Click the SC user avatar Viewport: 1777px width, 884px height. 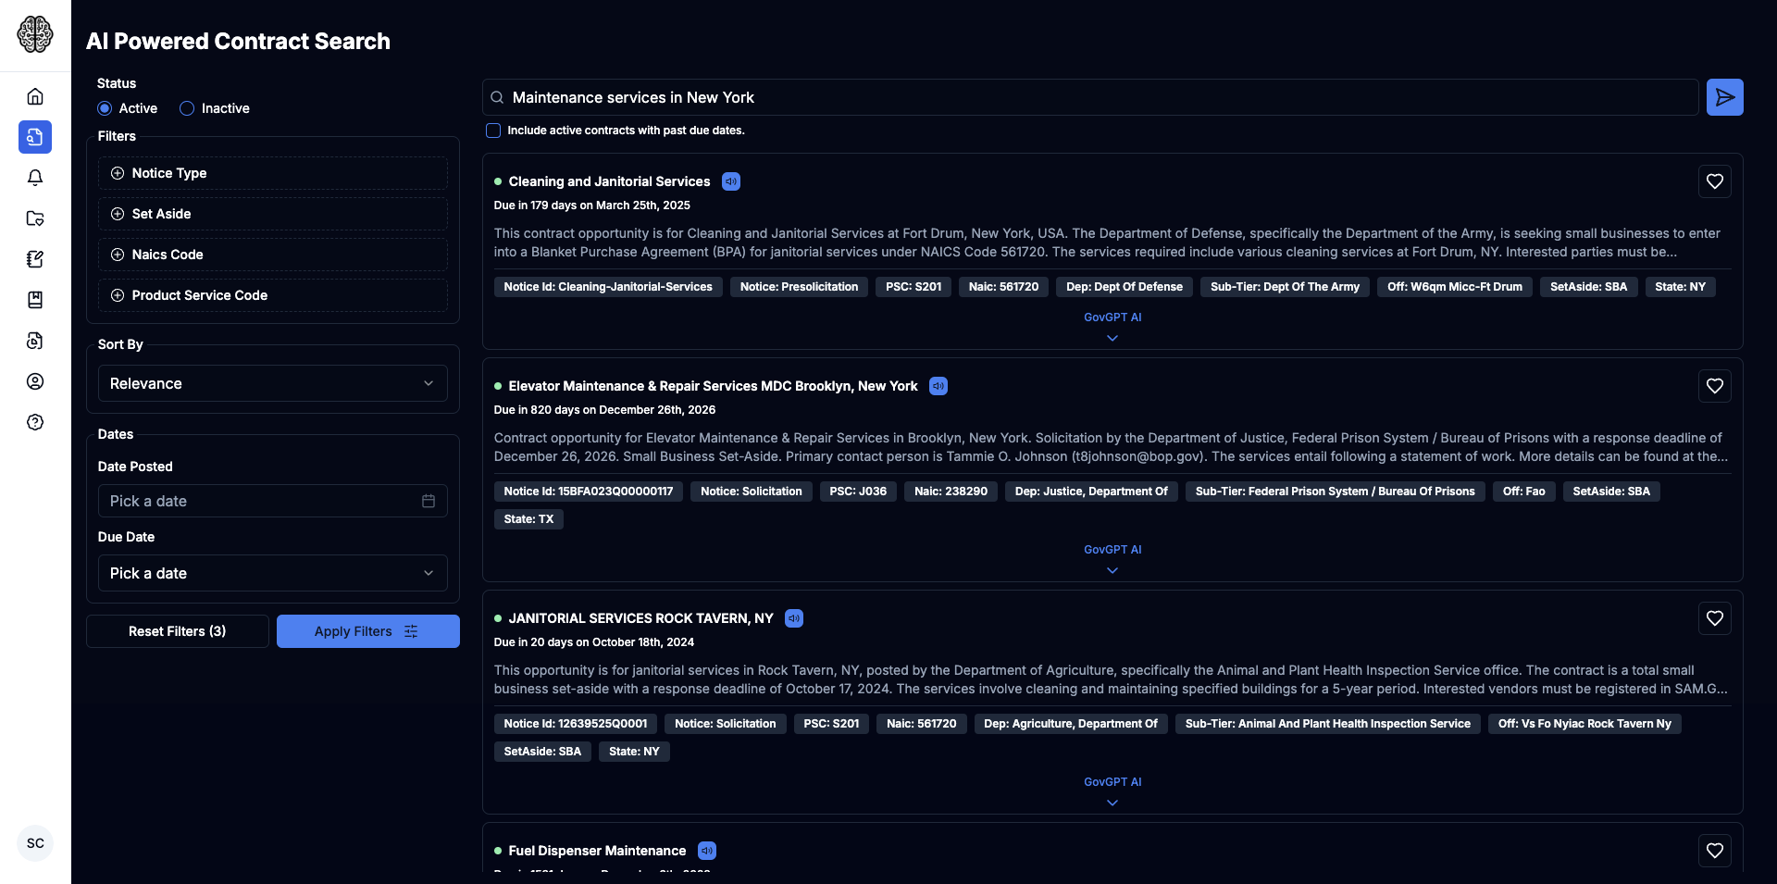pyautogui.click(x=35, y=843)
